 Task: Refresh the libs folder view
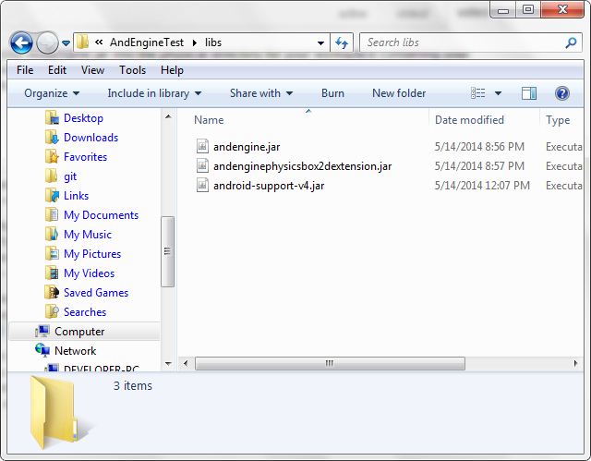pos(342,42)
